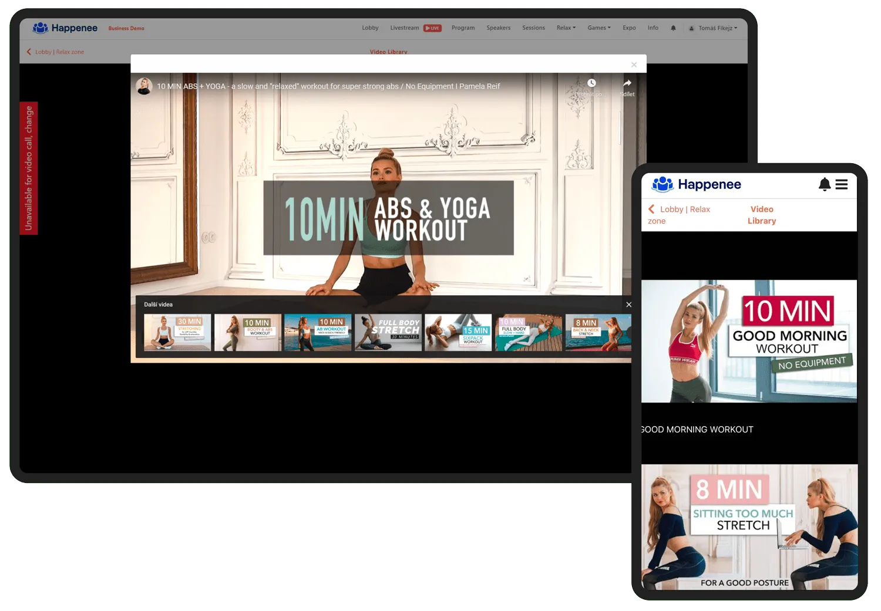Viewport: 881px width, 611px height.
Task: Click the Happenee logo on the tablet
Action: pos(65,28)
